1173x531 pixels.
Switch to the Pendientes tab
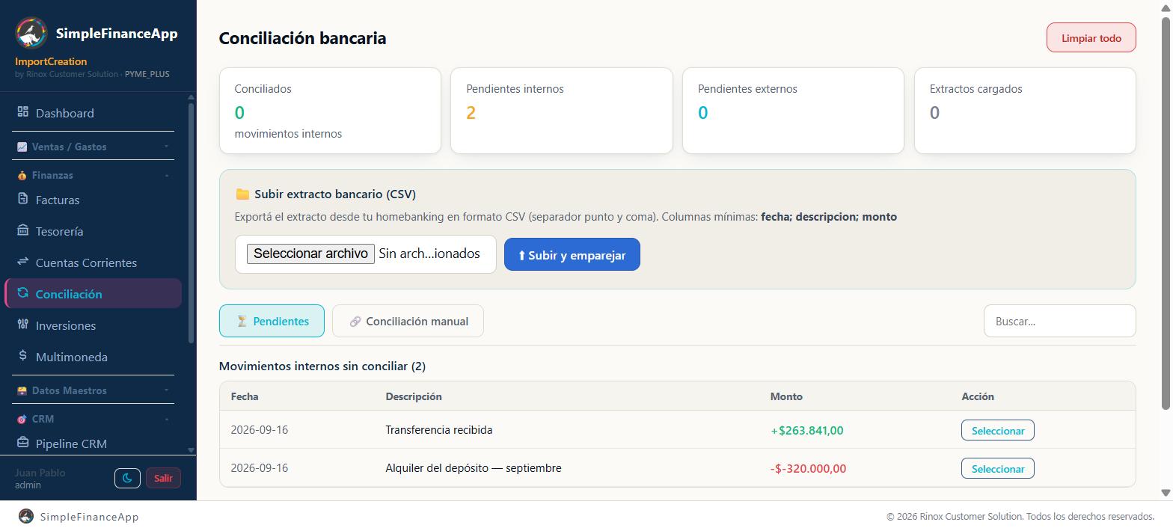pyautogui.click(x=272, y=321)
